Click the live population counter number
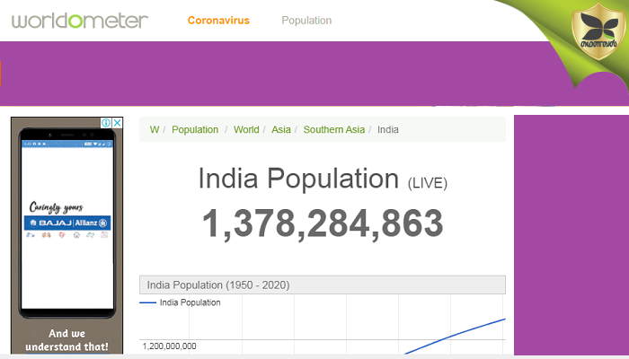 [x=323, y=223]
